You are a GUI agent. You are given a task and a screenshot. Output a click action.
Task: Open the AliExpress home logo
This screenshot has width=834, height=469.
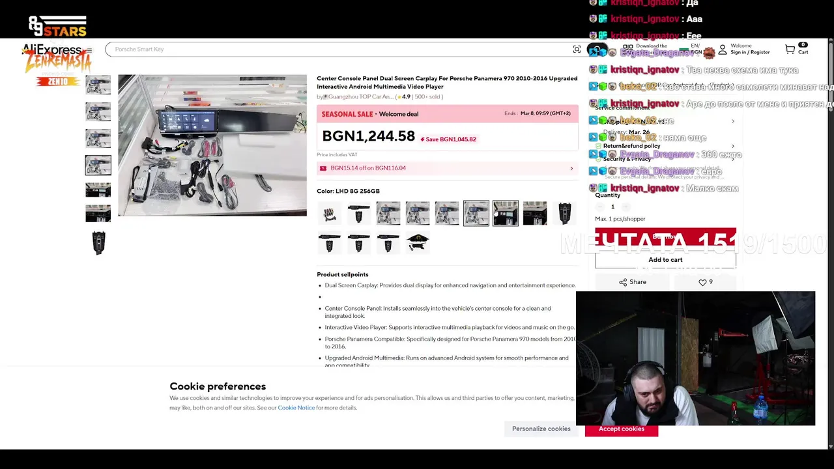(x=51, y=50)
